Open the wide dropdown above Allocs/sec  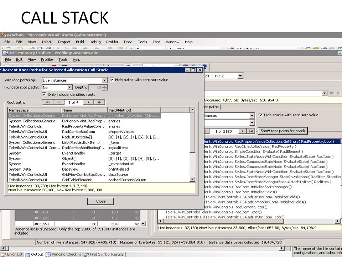324,93
